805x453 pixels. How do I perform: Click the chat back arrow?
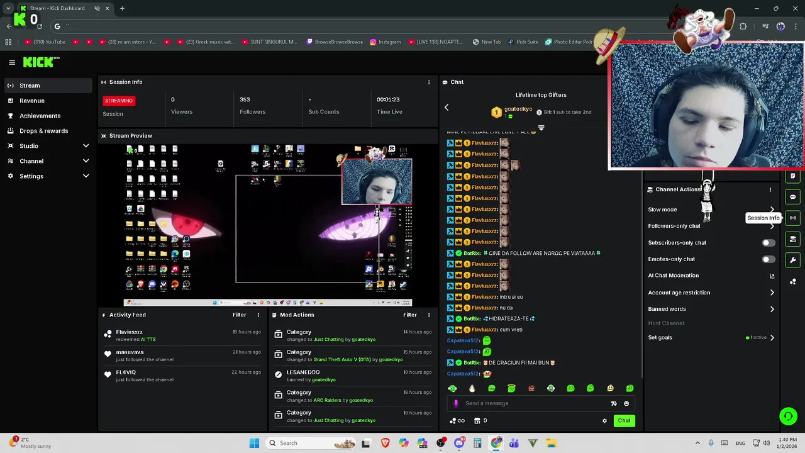(x=447, y=107)
